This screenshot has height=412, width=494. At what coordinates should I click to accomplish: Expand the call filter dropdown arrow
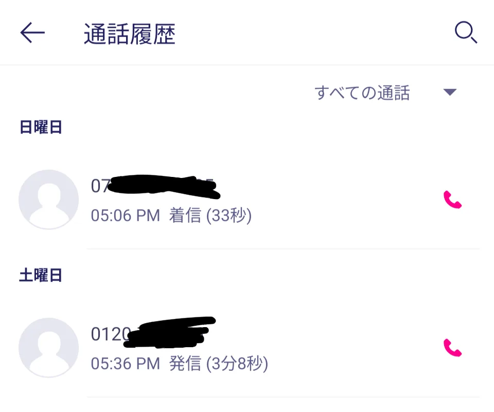click(x=450, y=92)
